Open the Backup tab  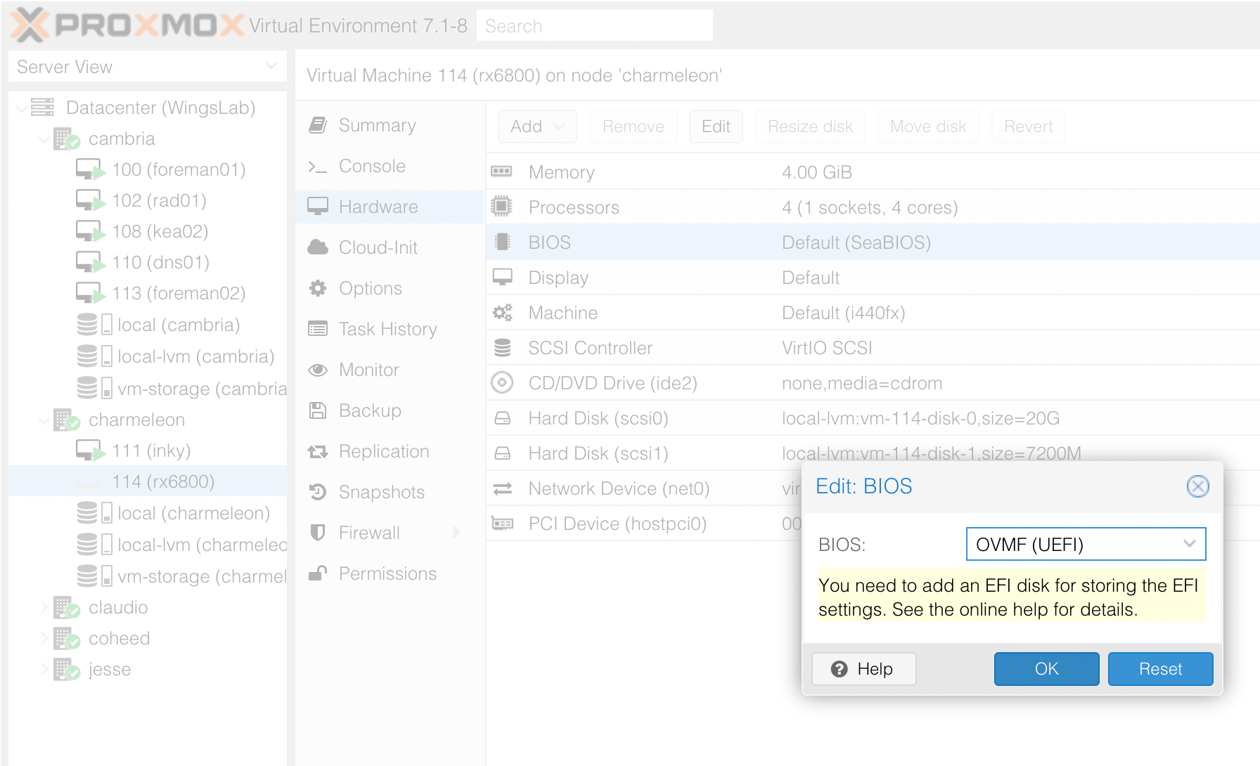(390, 410)
